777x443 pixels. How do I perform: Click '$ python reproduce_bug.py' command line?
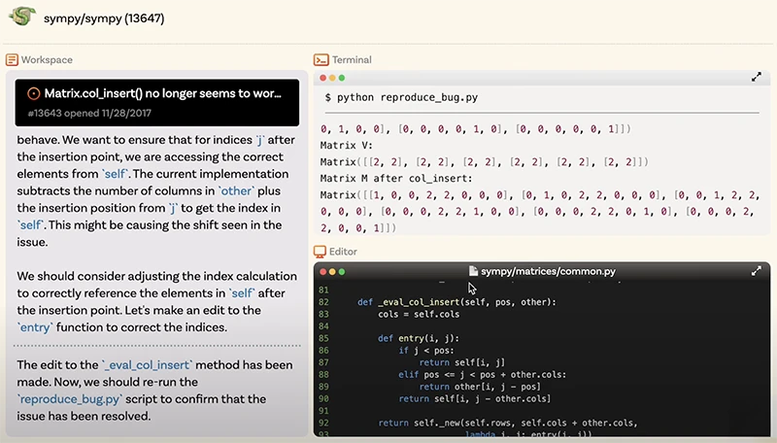click(x=401, y=97)
